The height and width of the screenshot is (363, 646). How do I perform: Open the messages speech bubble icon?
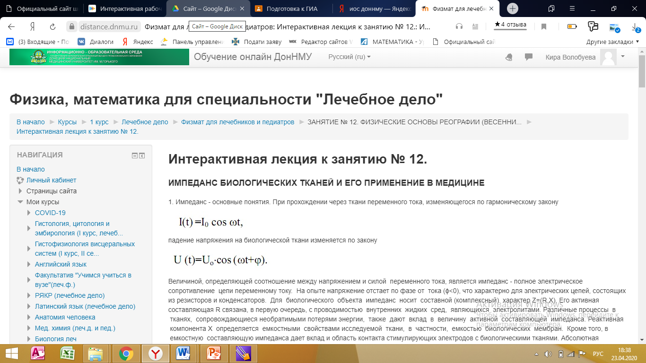click(528, 57)
